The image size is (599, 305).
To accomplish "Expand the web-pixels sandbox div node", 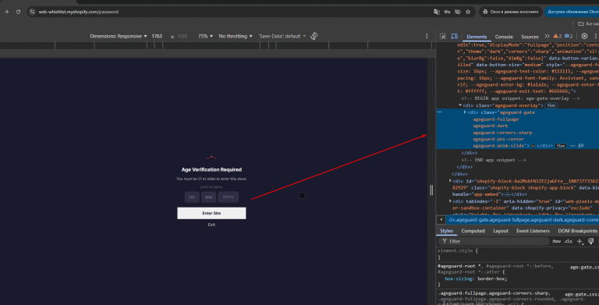I will pos(450,201).
